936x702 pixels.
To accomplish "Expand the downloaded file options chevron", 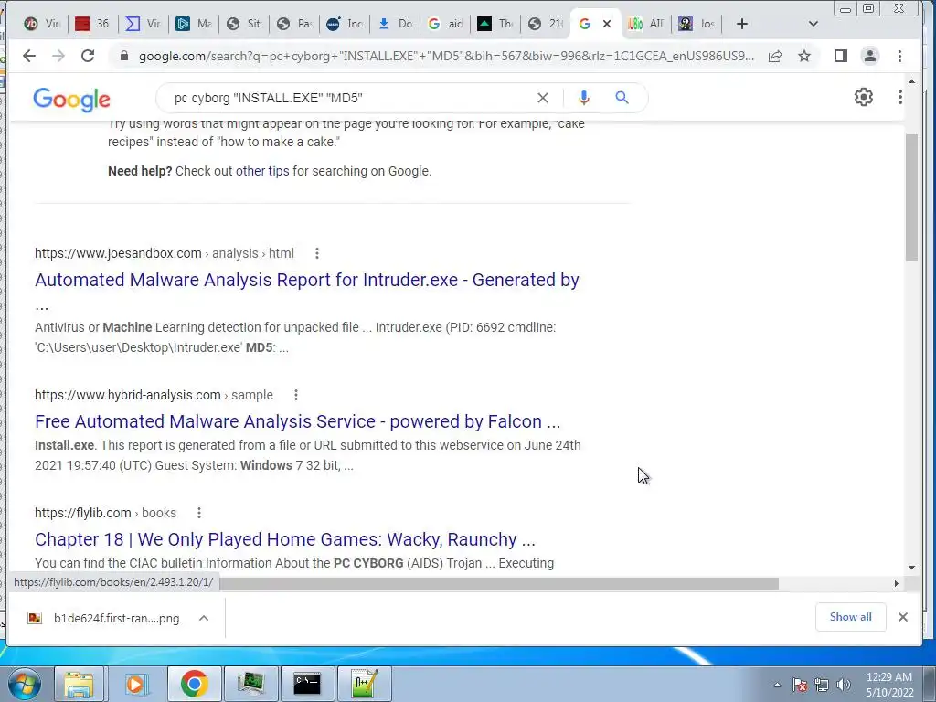I will click(x=204, y=618).
